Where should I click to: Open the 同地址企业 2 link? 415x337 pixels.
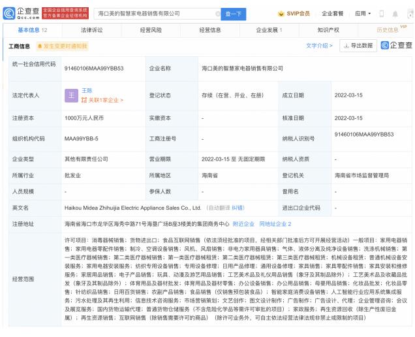click(x=275, y=224)
